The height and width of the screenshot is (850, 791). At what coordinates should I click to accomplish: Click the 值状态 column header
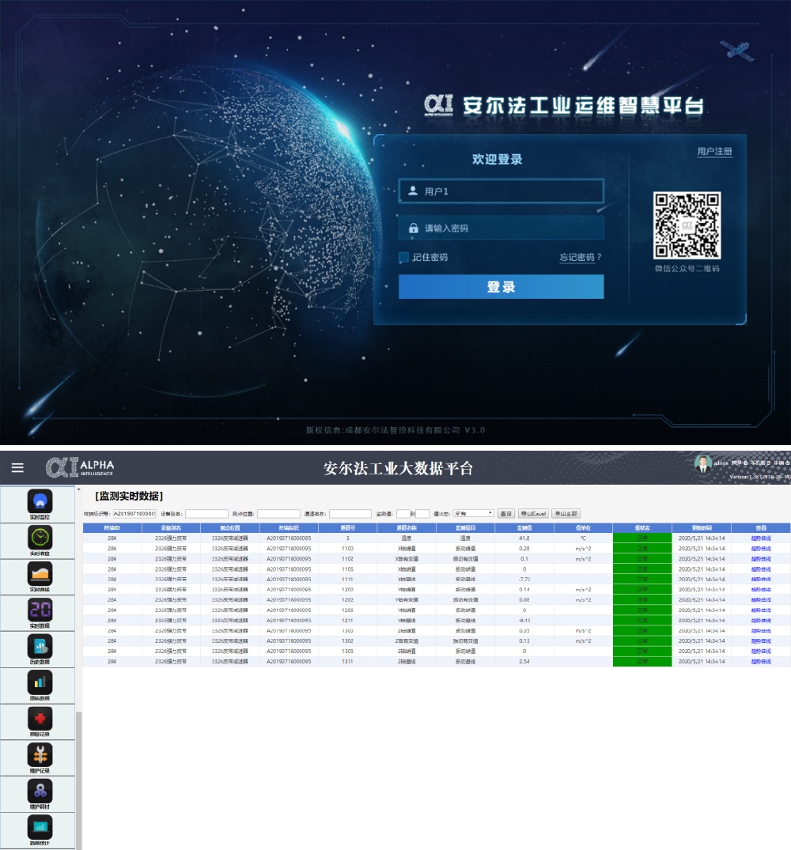point(642,527)
